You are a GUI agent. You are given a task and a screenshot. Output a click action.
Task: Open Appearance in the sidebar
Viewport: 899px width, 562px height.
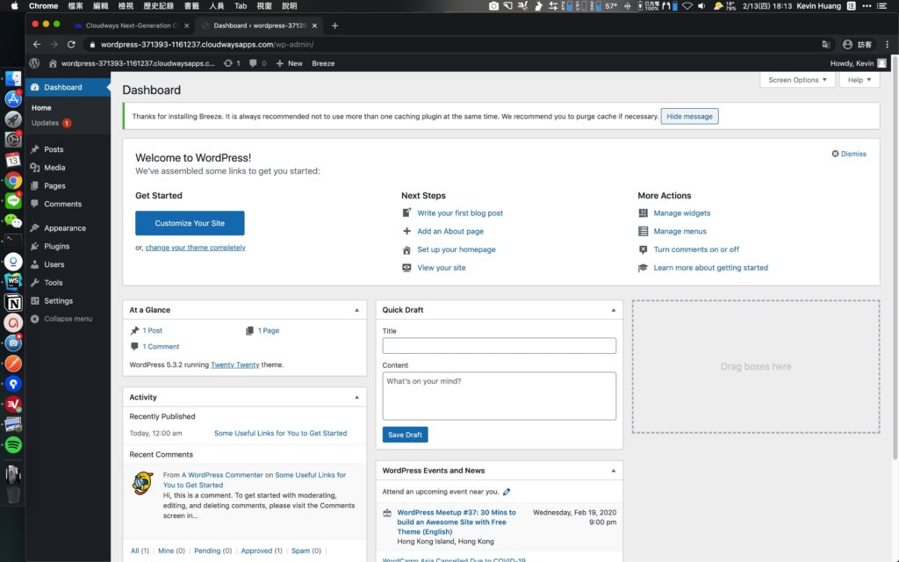pyautogui.click(x=65, y=228)
